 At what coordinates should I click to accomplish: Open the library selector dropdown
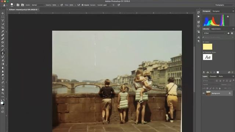coord(214,33)
